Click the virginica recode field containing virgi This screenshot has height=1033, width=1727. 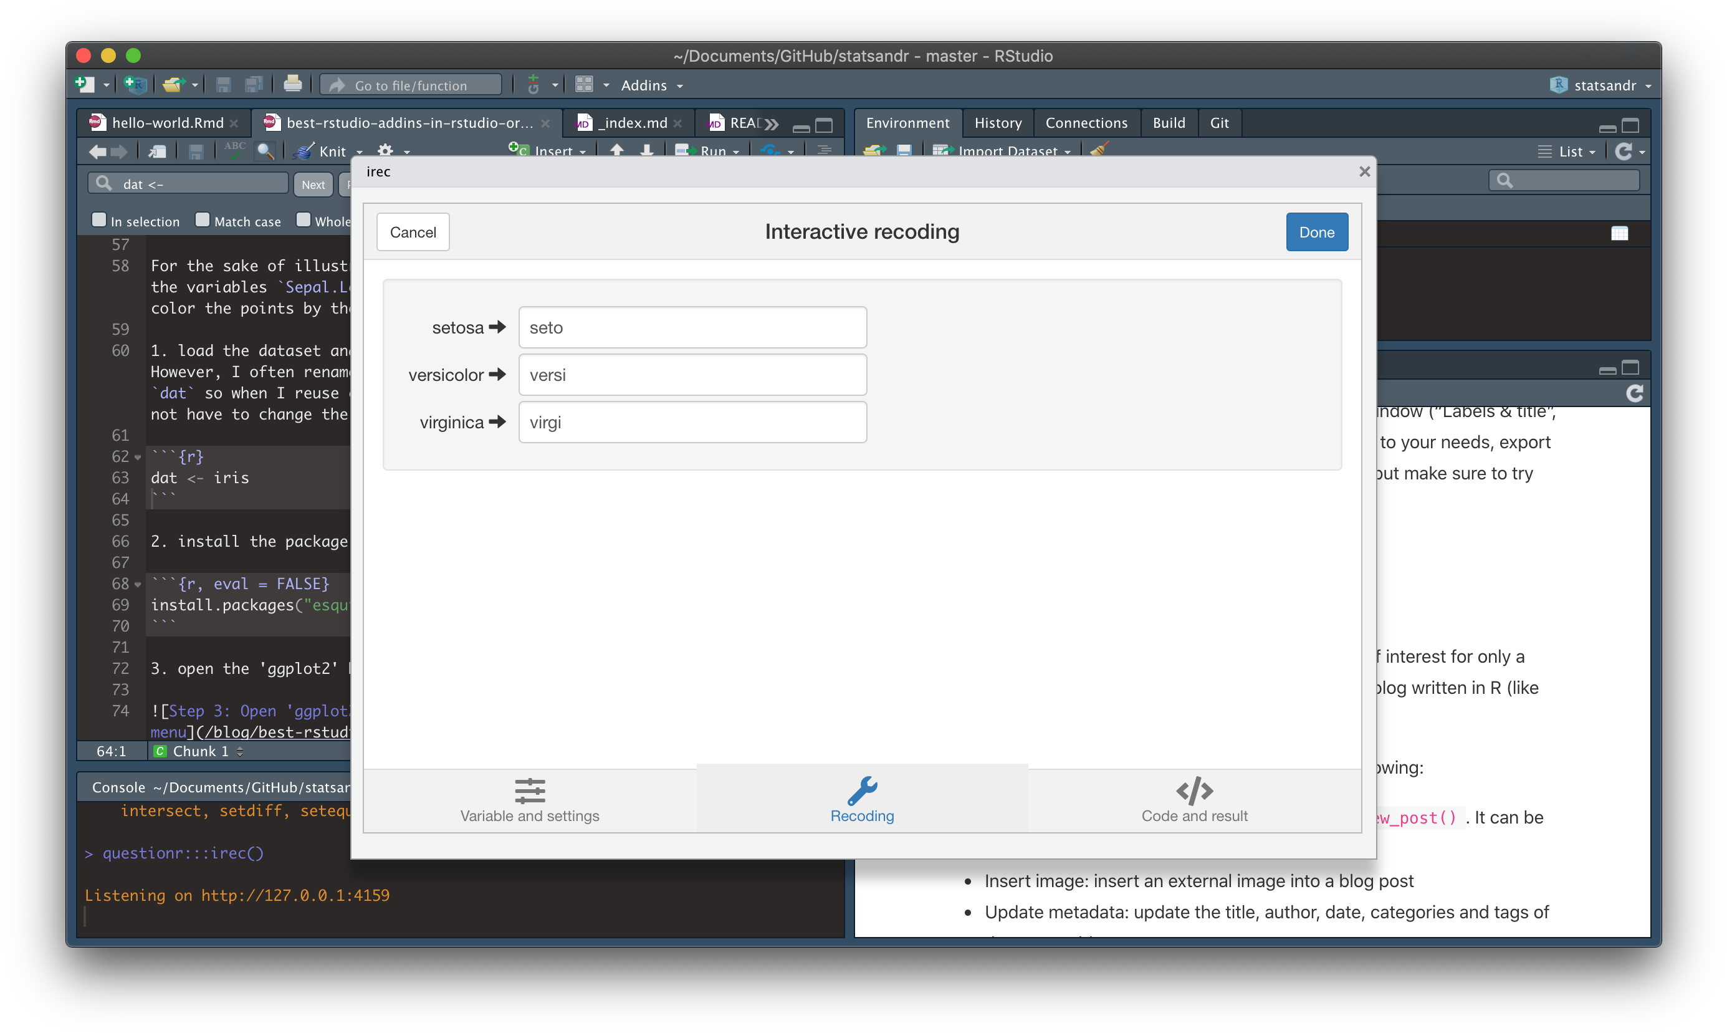point(692,422)
